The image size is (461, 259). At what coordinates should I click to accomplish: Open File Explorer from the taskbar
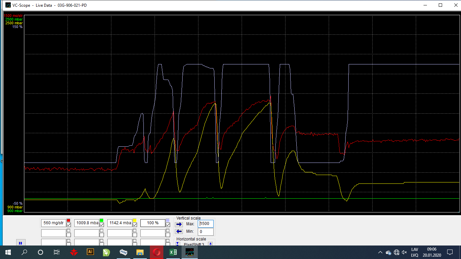click(140, 252)
